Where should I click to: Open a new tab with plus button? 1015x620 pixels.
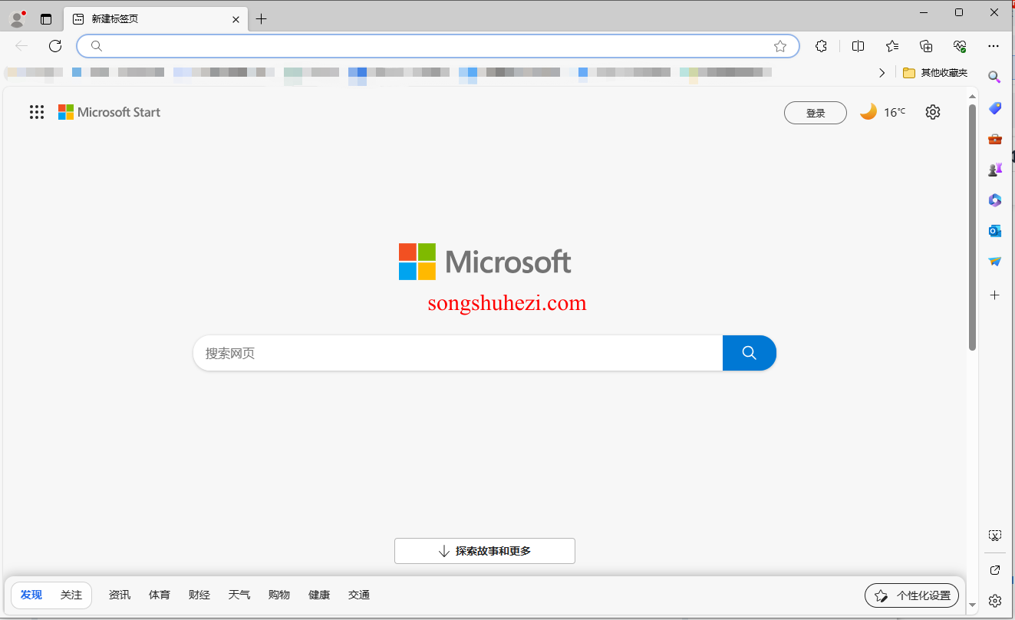pyautogui.click(x=261, y=19)
